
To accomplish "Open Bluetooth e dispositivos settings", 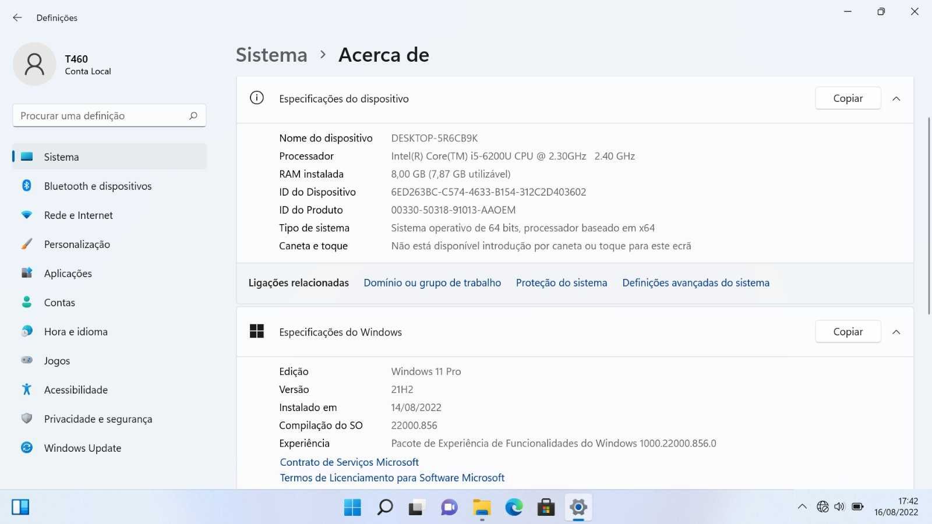I will click(x=110, y=186).
